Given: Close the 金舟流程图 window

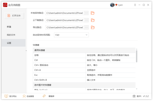Looking at the screenshot, I should [148, 5].
